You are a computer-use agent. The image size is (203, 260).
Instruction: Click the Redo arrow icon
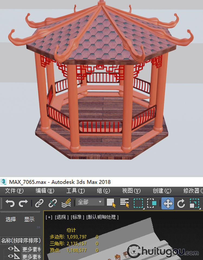tap(23, 203)
